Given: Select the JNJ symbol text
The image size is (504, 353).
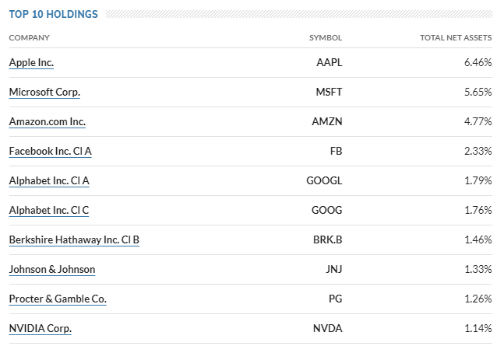Looking at the screenshot, I should coord(333,269).
